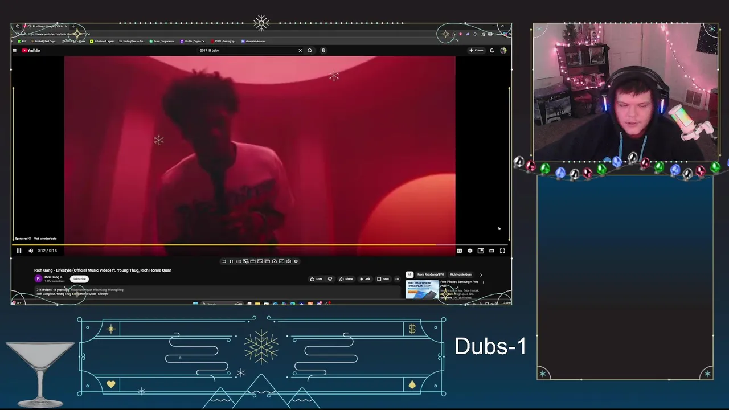Switch video to miniplayer

481,251
